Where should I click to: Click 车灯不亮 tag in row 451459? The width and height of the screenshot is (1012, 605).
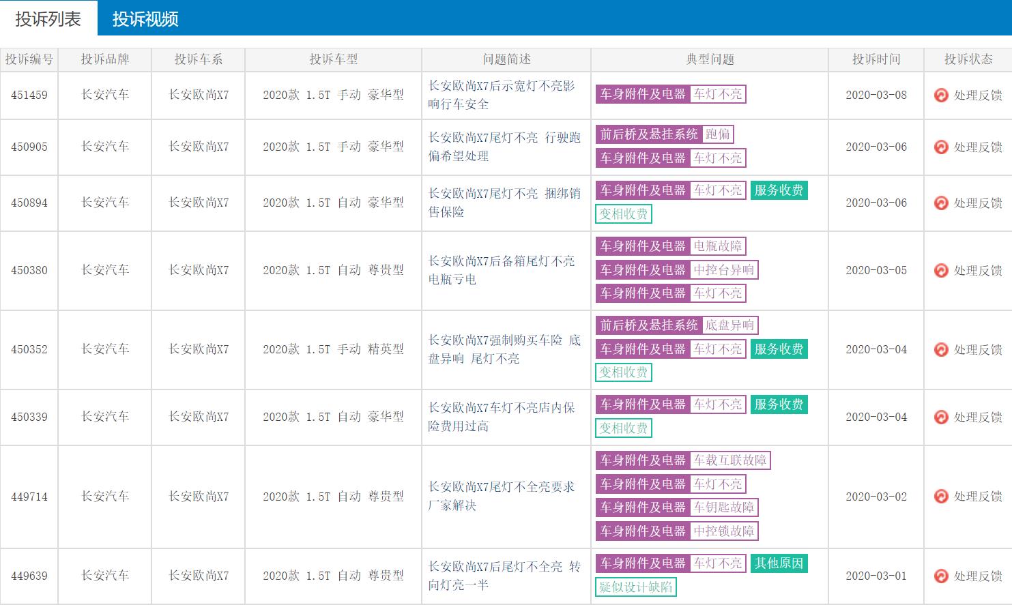pos(718,94)
